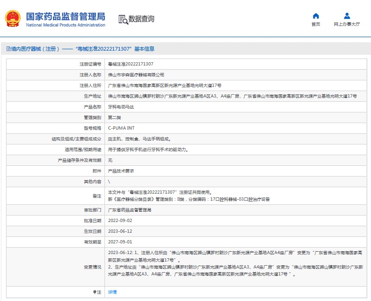Select the 注 label in last row
The width and height of the screenshot is (371, 301).
[x=99, y=292]
